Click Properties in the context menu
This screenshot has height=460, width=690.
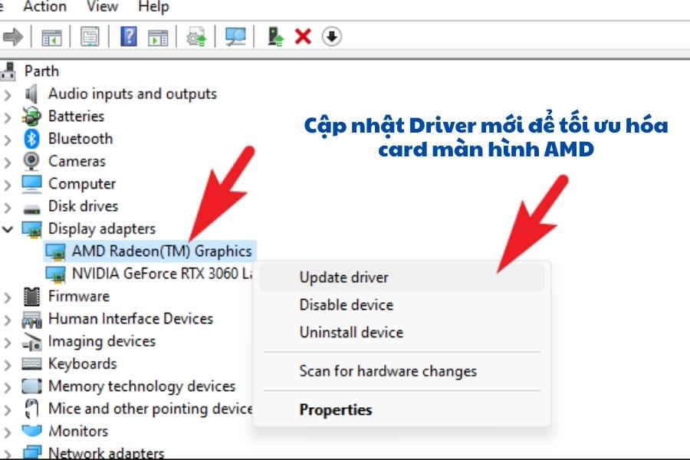coord(335,410)
